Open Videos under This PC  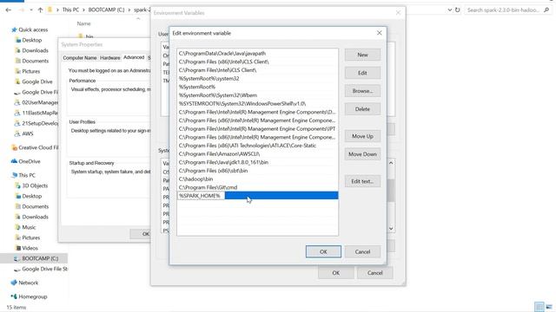30,249
